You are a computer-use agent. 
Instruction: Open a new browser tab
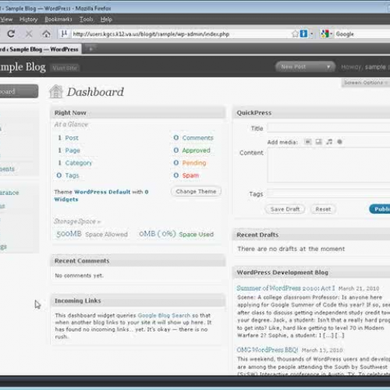(90, 49)
